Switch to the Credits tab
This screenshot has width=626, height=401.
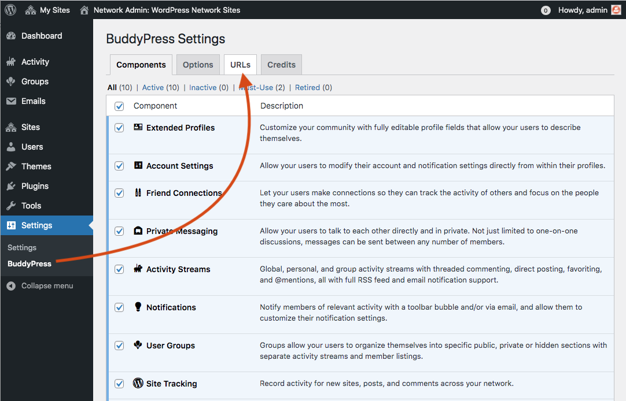point(281,65)
